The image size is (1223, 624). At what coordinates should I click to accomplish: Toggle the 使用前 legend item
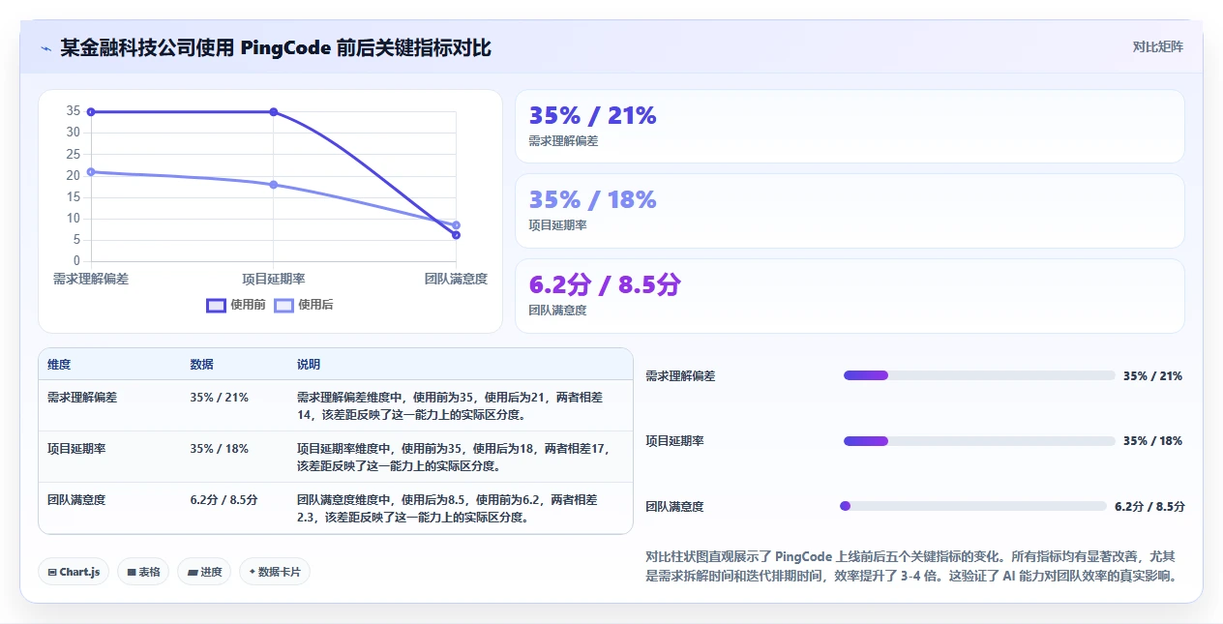(x=236, y=305)
